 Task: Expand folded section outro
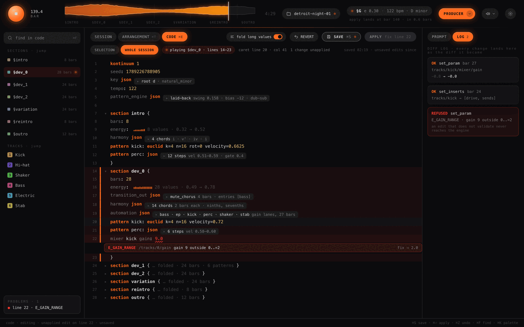tap(106, 298)
